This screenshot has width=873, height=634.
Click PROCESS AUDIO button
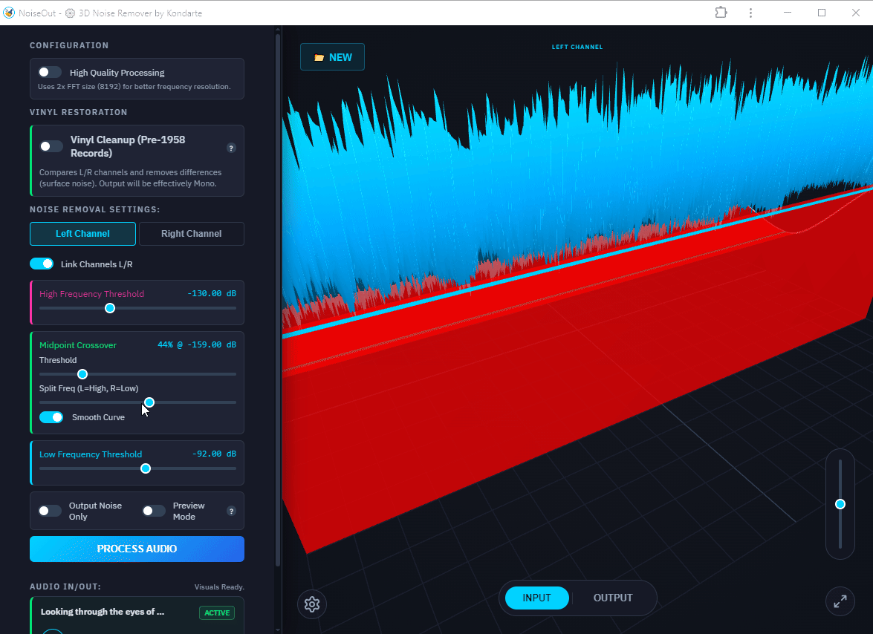pyautogui.click(x=137, y=549)
